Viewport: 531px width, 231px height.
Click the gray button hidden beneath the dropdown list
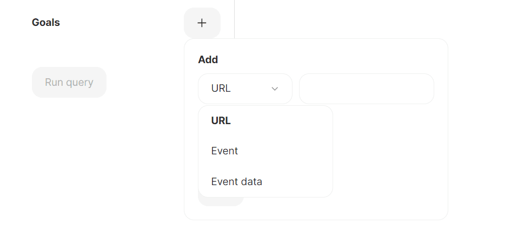coord(233,202)
